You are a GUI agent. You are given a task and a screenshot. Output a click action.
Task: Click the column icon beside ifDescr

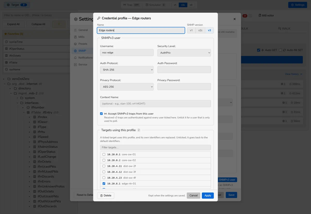35,122
